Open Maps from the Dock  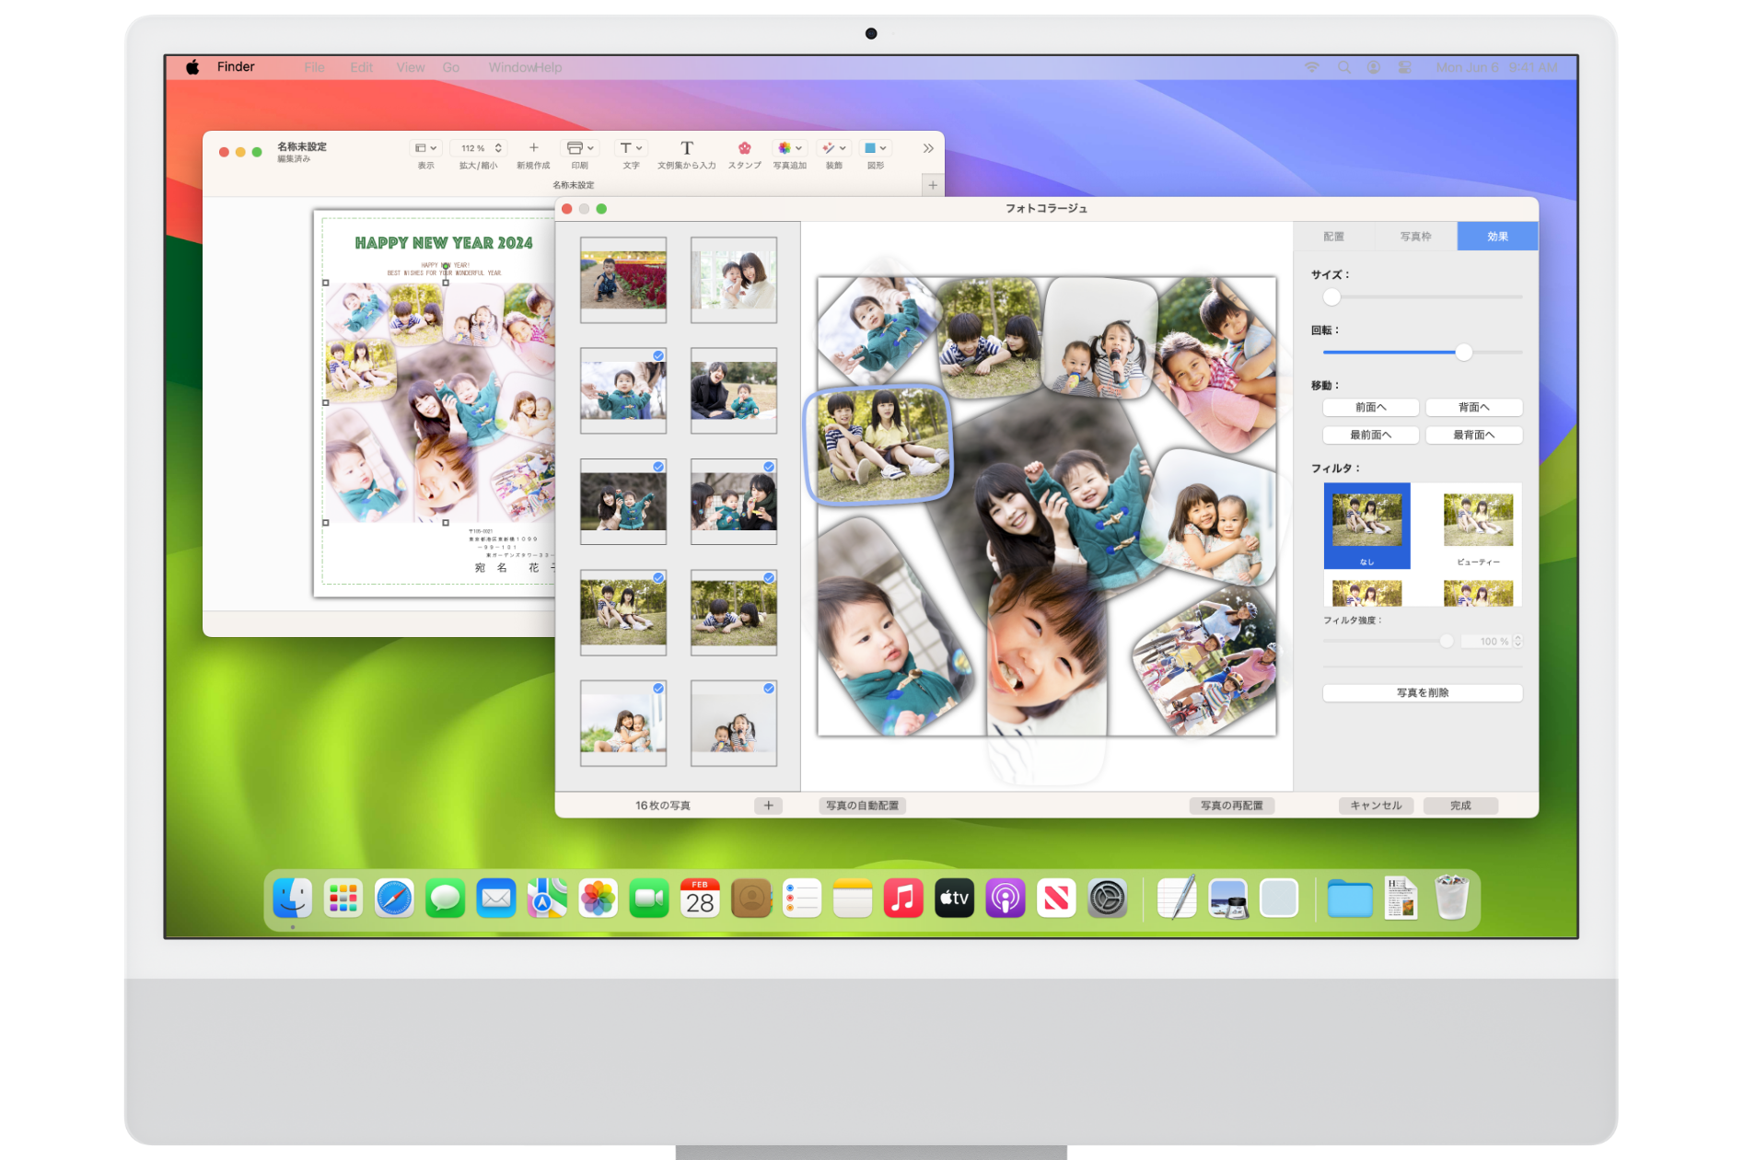547,898
